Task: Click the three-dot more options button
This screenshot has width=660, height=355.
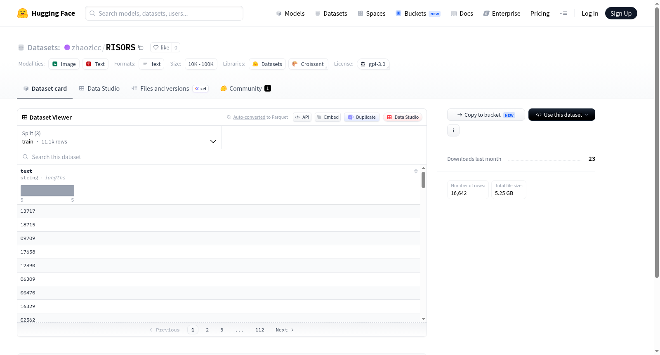Action: coord(453,130)
